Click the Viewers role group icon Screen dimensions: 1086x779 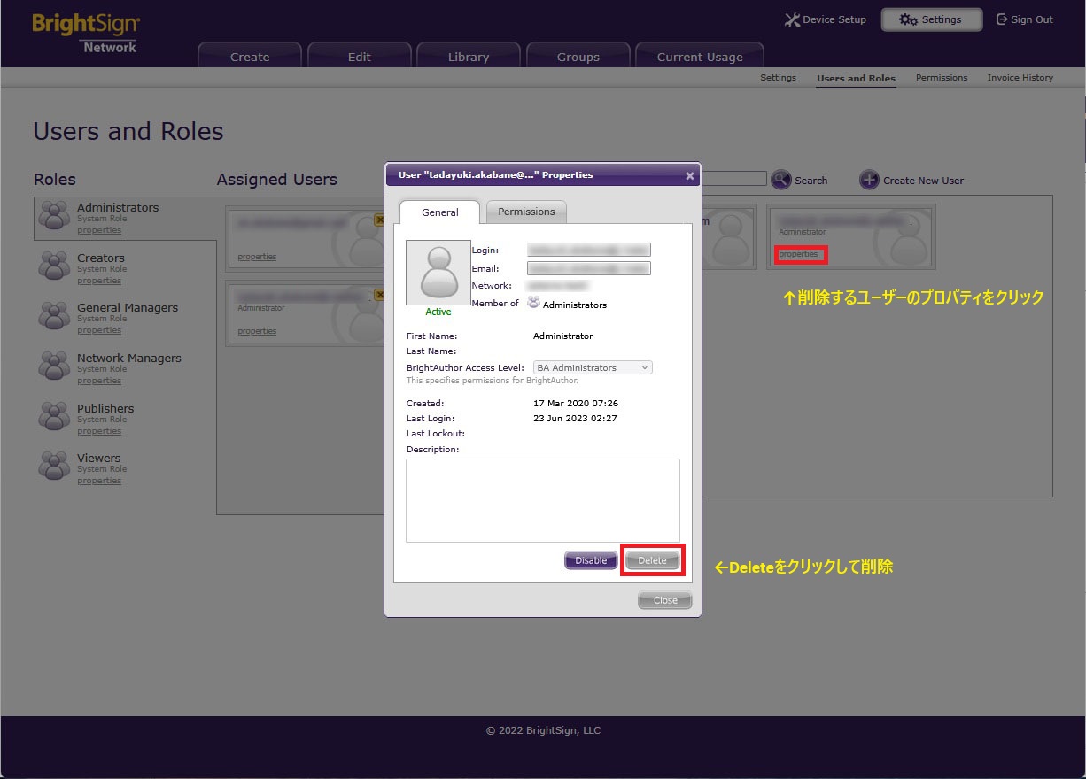54,467
